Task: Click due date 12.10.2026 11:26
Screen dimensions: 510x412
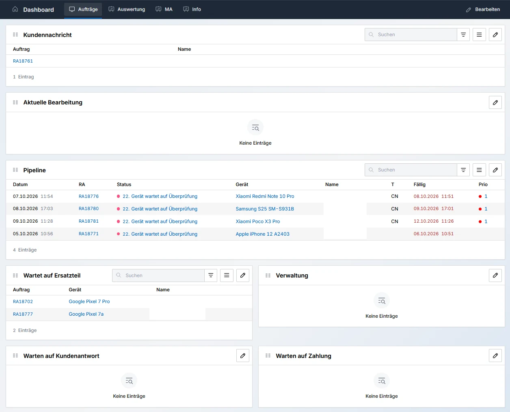Action: 434,221
